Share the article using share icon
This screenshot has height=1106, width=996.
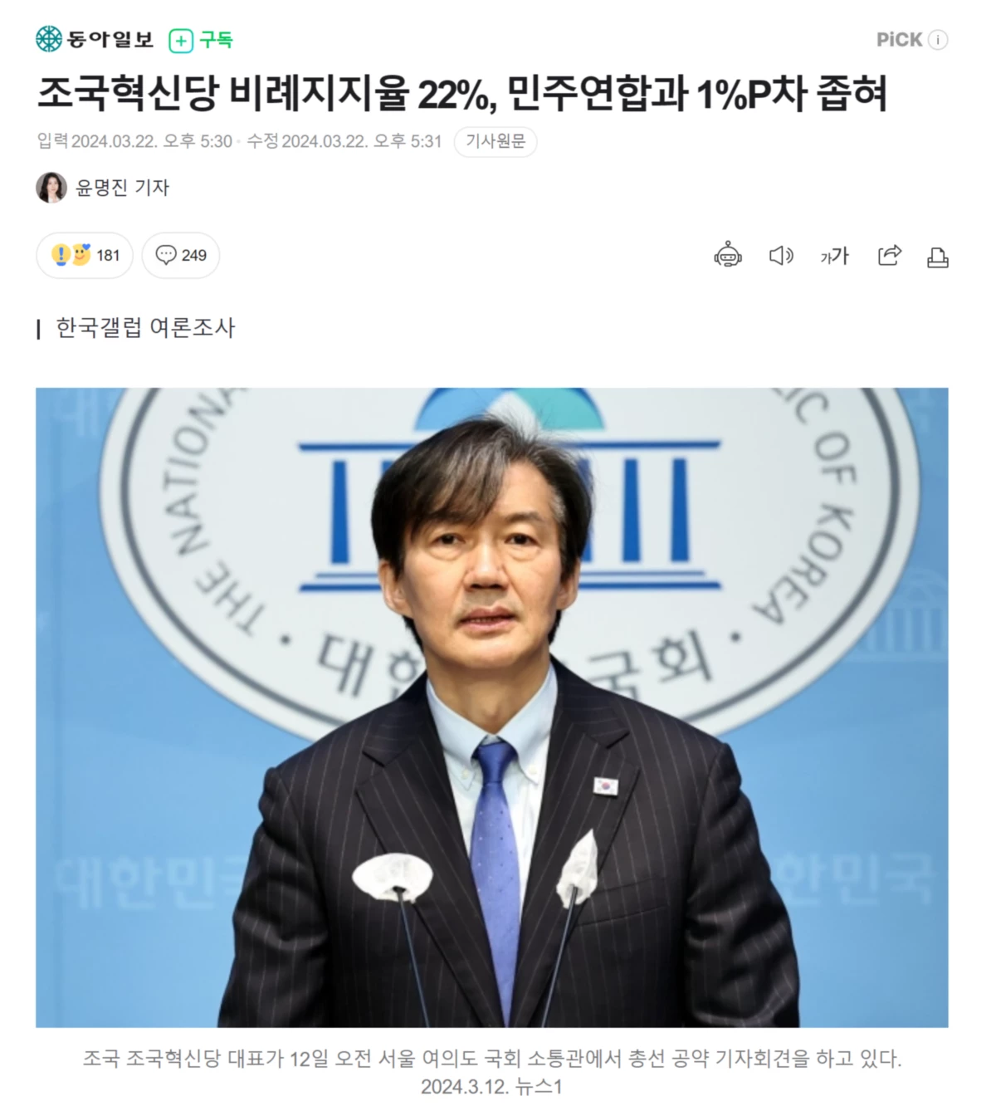(889, 256)
